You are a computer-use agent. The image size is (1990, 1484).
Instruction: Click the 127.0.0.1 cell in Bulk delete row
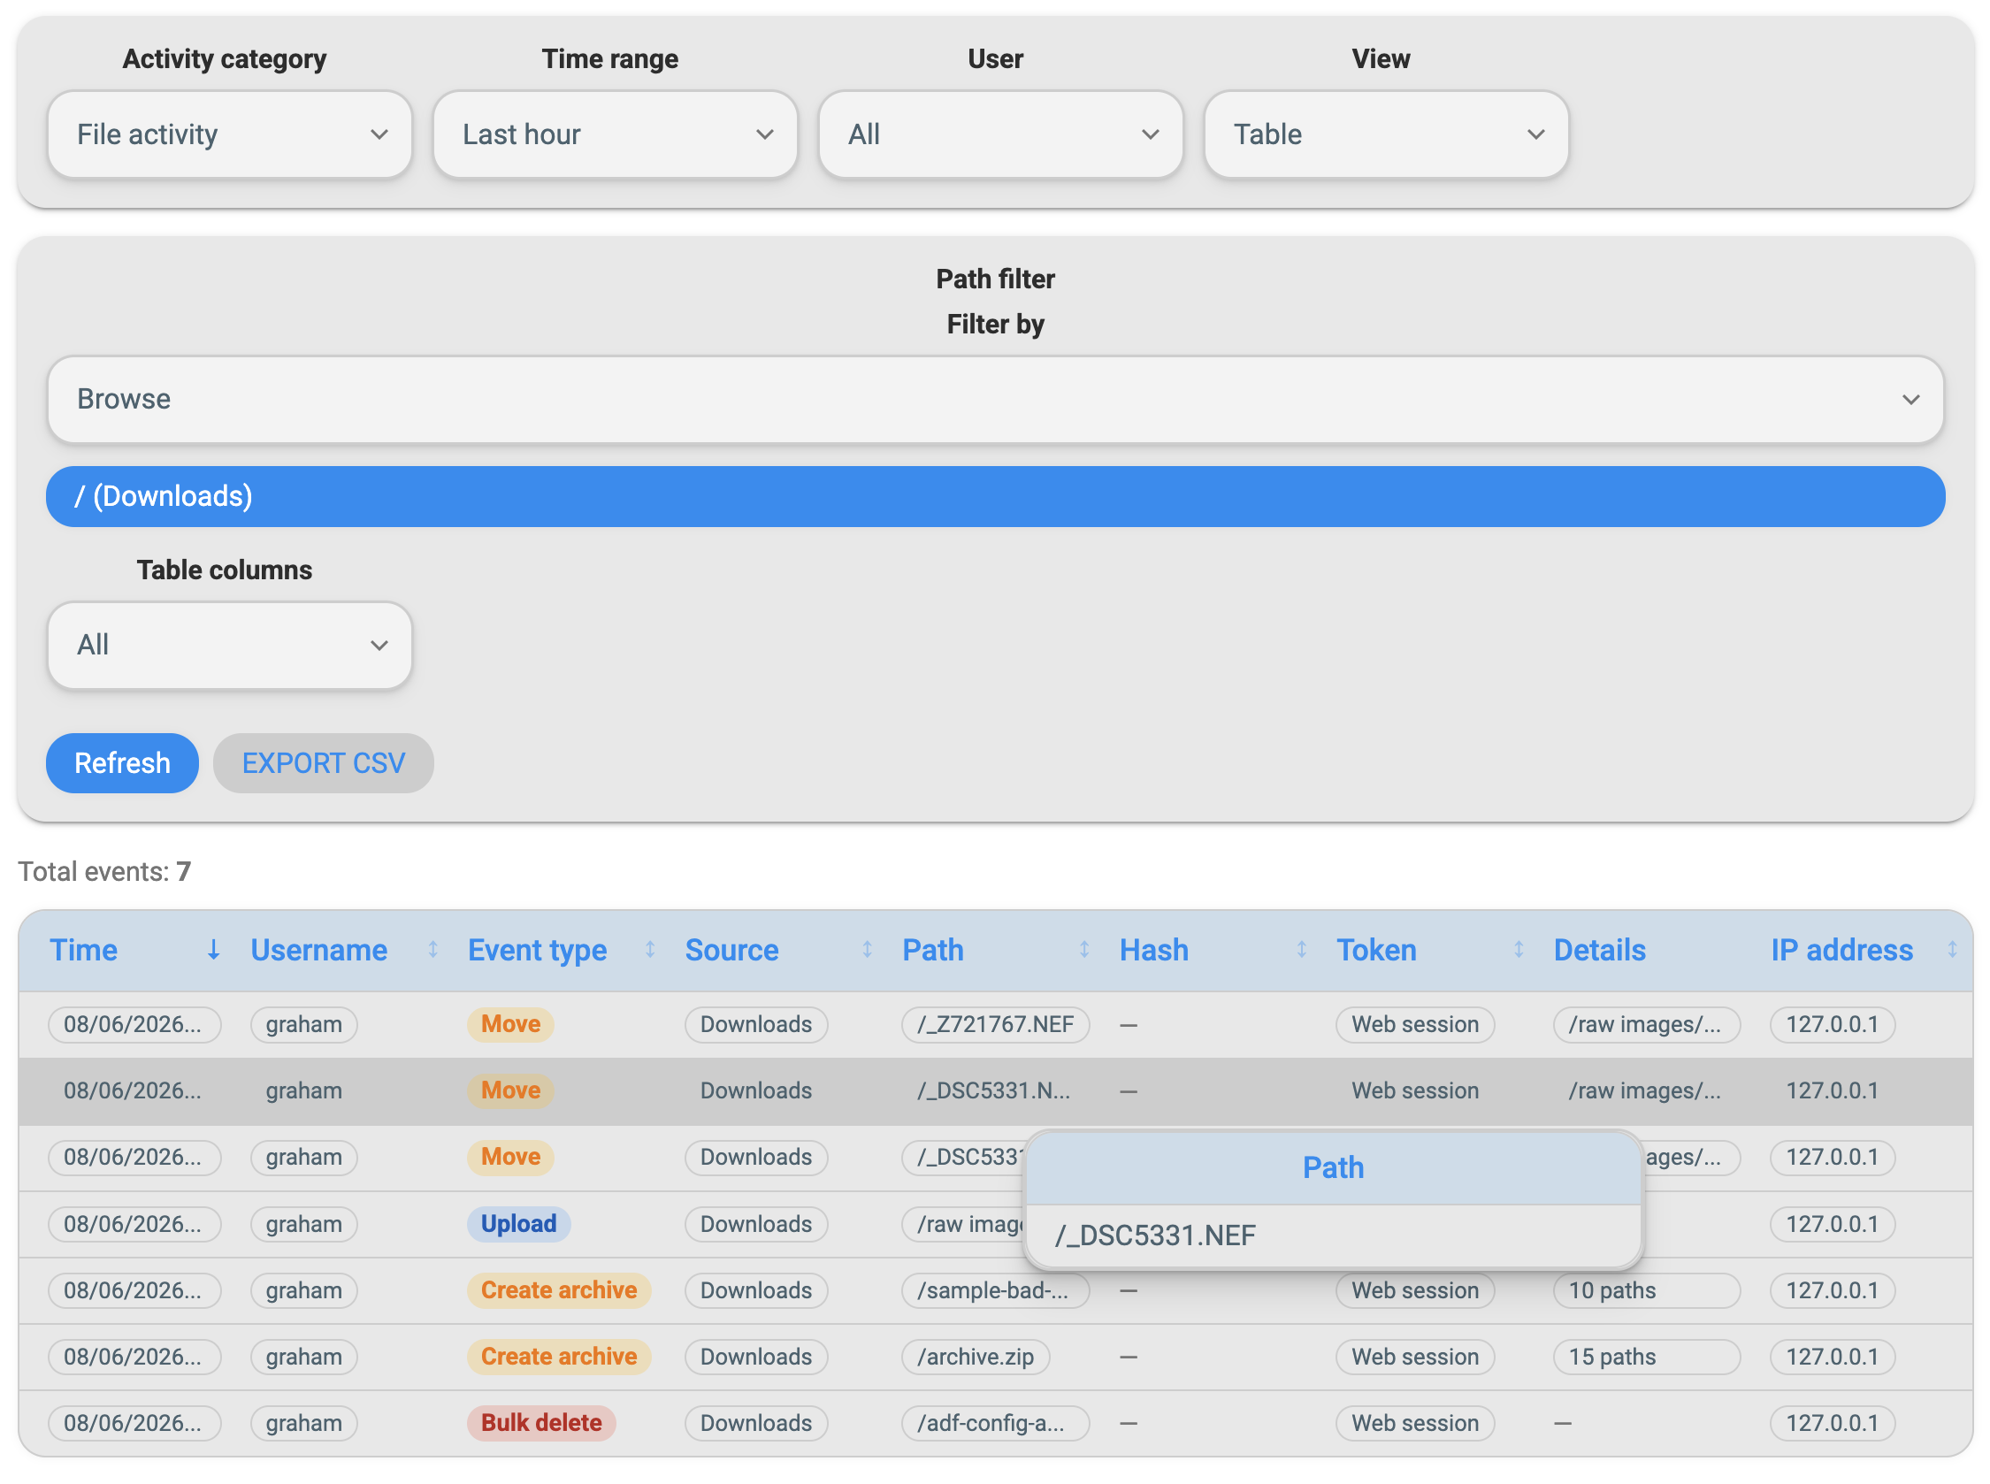[1831, 1423]
